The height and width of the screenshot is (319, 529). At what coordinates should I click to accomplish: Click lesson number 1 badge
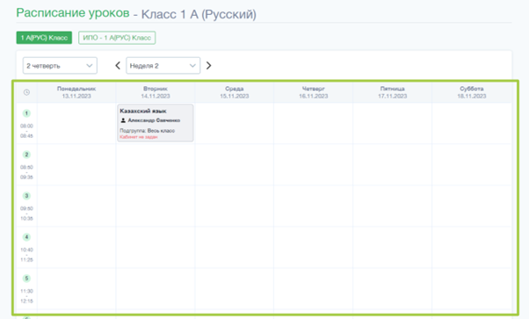coord(26,113)
